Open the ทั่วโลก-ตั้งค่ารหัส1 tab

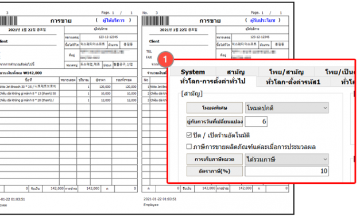[293, 82]
